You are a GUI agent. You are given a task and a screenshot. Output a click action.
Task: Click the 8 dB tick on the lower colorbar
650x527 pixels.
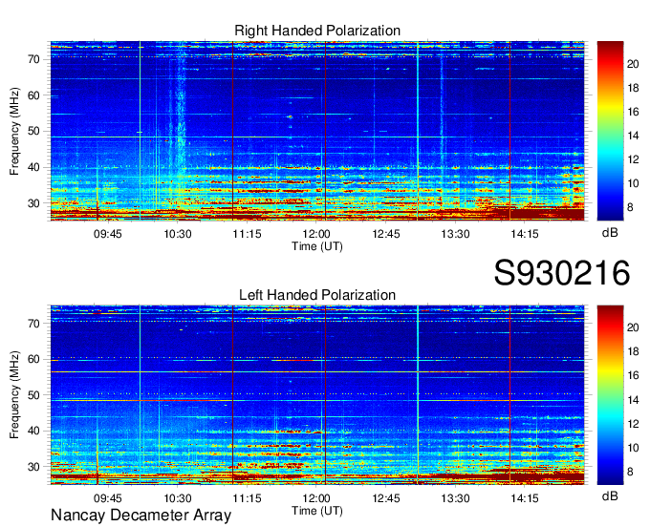click(x=630, y=472)
